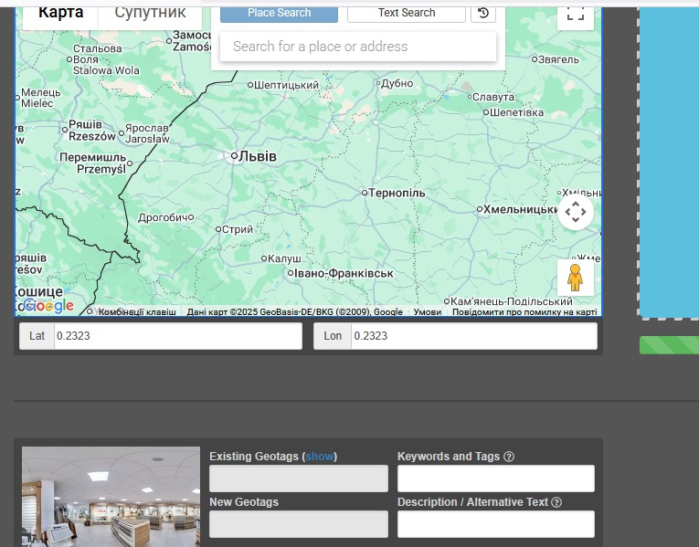Select the panorama photo thumbnail
Image resolution: width=699 pixels, height=547 pixels.
[111, 497]
